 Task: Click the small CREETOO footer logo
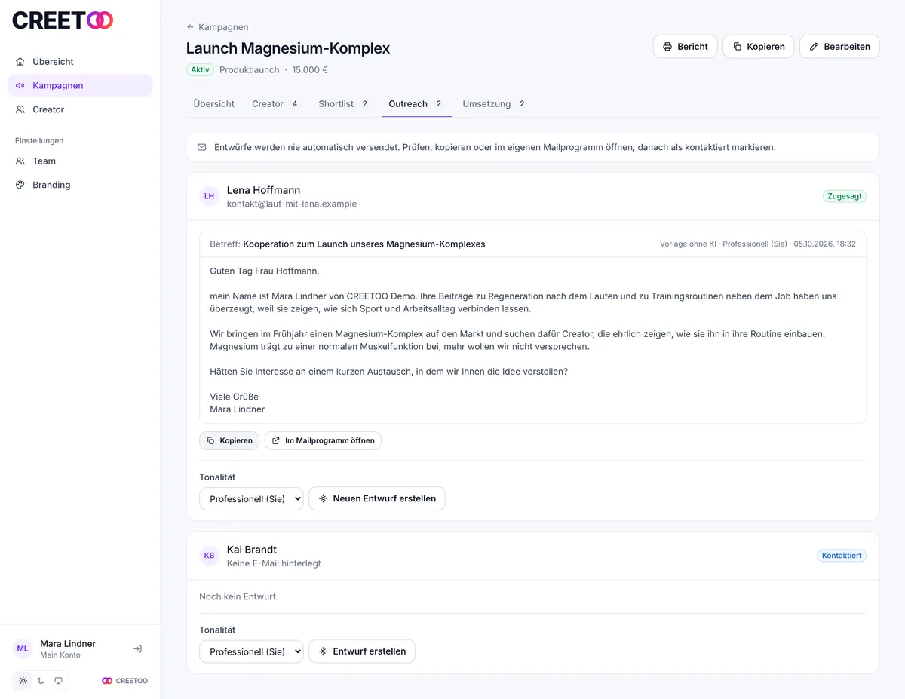pyautogui.click(x=125, y=681)
